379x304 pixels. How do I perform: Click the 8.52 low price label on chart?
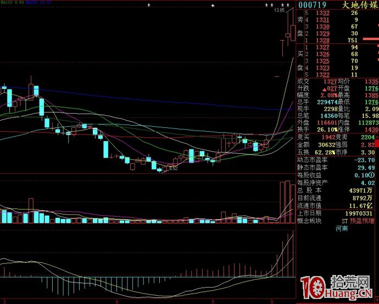coord(174,168)
